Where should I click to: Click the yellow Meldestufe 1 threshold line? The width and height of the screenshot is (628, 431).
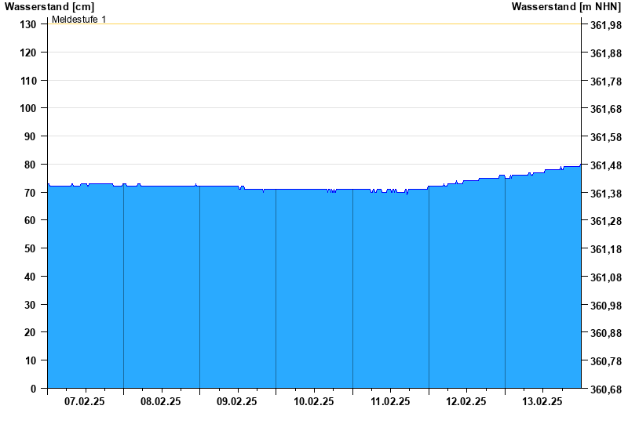tap(314, 24)
